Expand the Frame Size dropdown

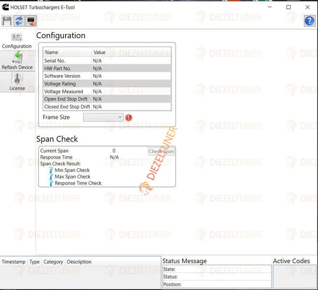click(103, 117)
